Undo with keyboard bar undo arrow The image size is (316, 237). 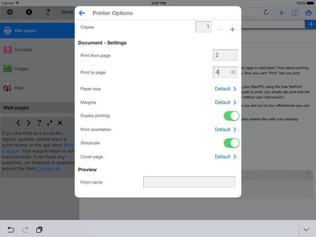coord(11,230)
